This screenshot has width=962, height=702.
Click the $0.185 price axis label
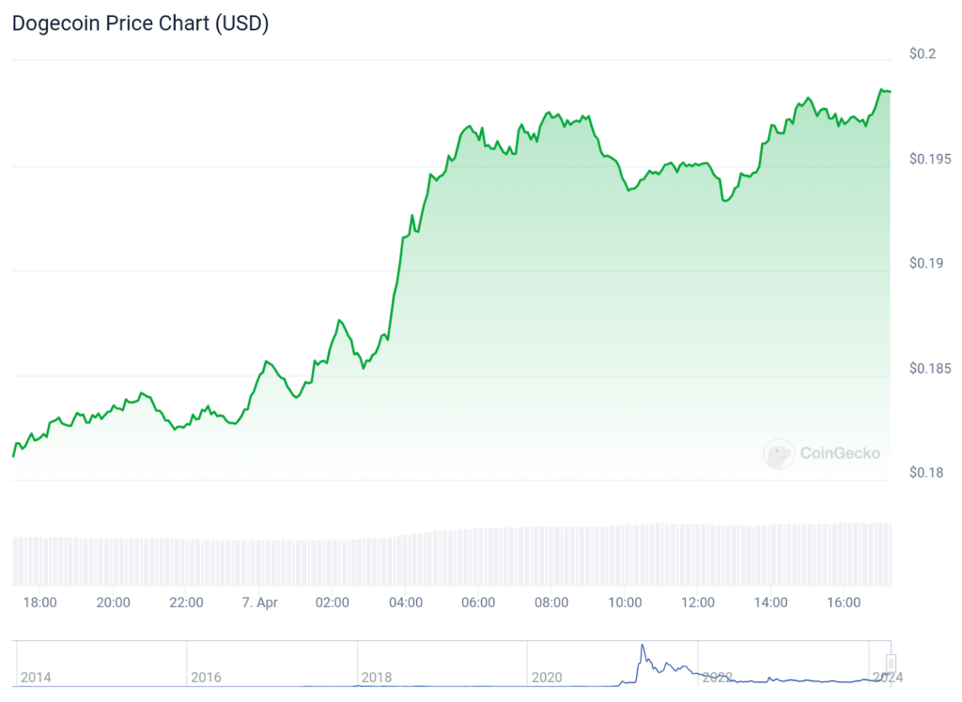pyautogui.click(x=930, y=368)
